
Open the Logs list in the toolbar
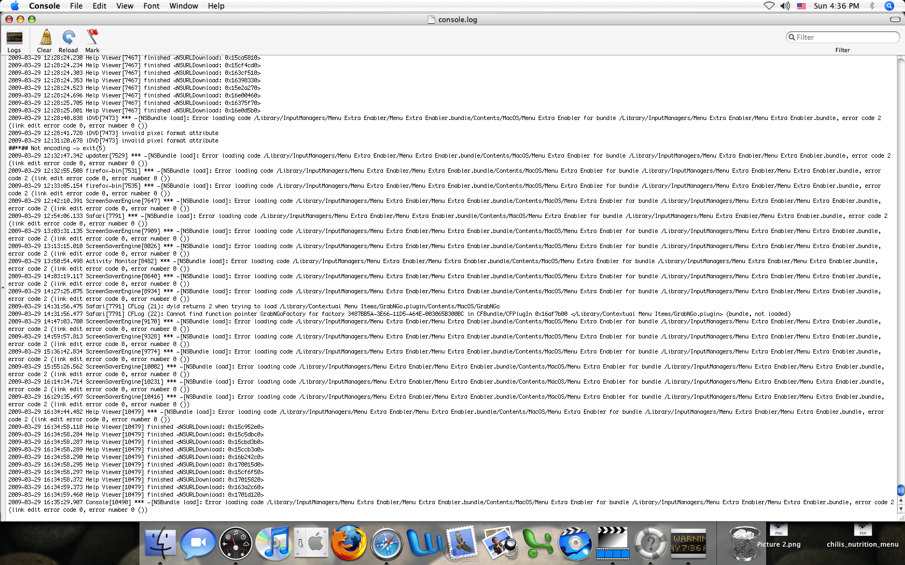(x=15, y=41)
